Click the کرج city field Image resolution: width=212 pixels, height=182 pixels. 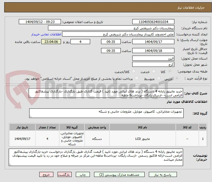pos(153,65)
